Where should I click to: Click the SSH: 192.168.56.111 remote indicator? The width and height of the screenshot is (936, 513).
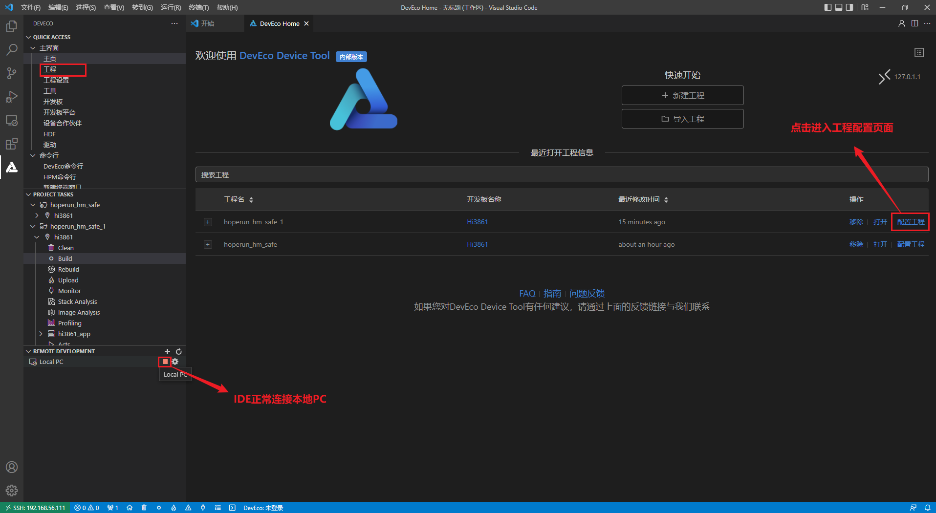click(x=35, y=508)
